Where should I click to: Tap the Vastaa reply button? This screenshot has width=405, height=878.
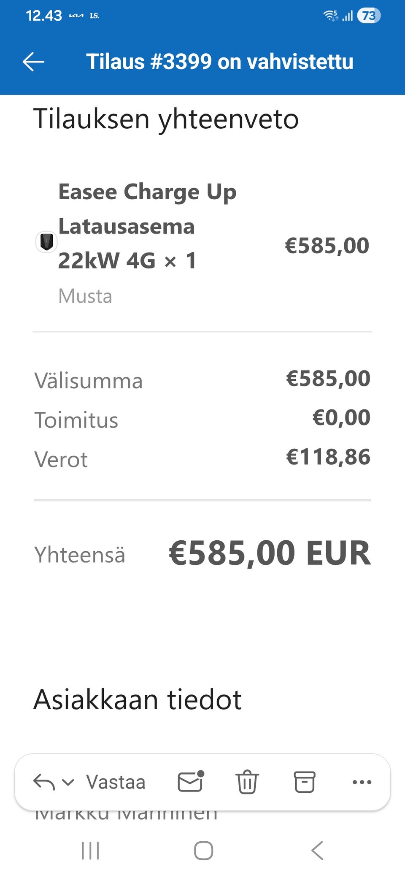point(116,782)
